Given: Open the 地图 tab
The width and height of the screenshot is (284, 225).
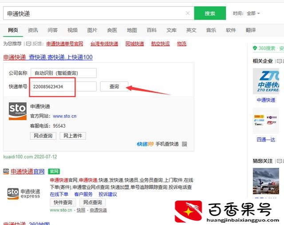Looking at the screenshot, I should tap(132, 30).
